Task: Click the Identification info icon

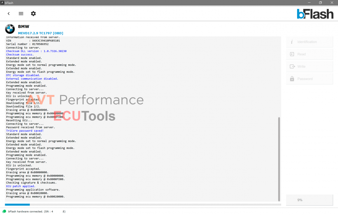Action: [x=292, y=41]
